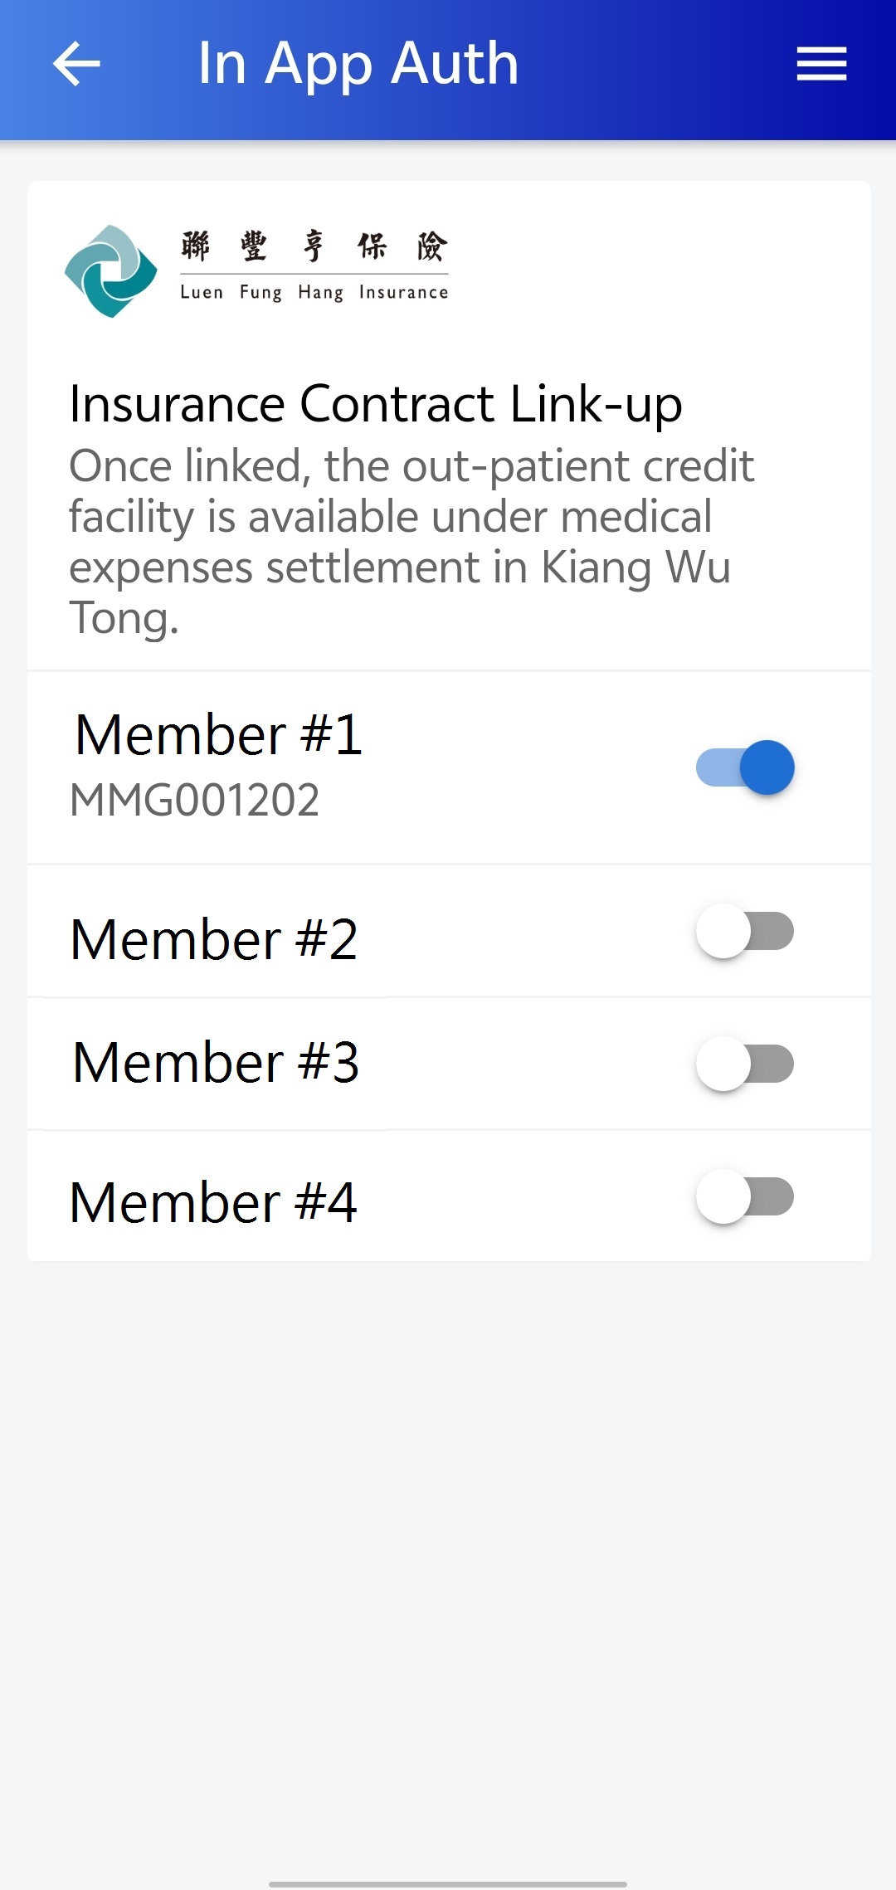Go back using the arrow icon
Image resolution: width=896 pixels, height=1890 pixels.
tap(76, 64)
